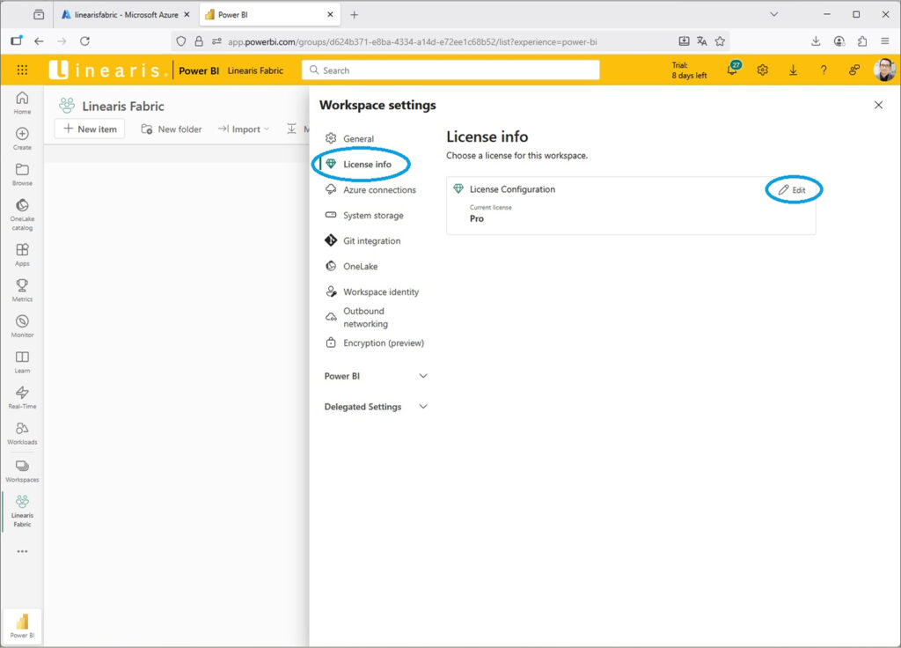The width and height of the screenshot is (901, 648).
Task: Open the app launcher waffle icon
Action: (x=22, y=70)
